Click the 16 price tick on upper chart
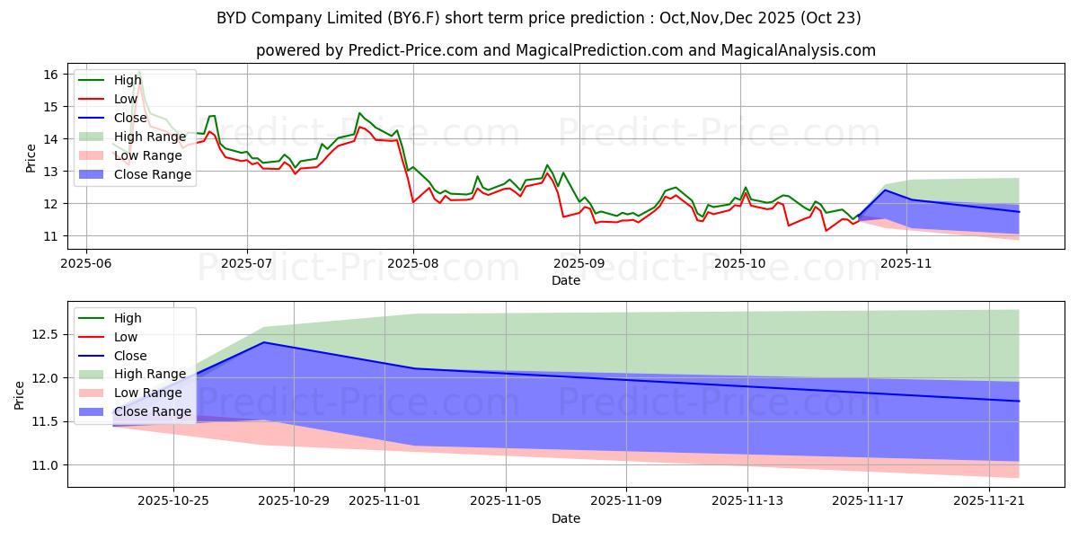1078x539 pixels. (50, 75)
